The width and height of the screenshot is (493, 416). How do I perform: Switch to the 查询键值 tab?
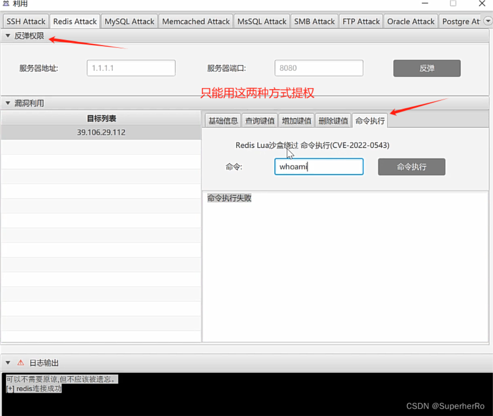click(260, 121)
